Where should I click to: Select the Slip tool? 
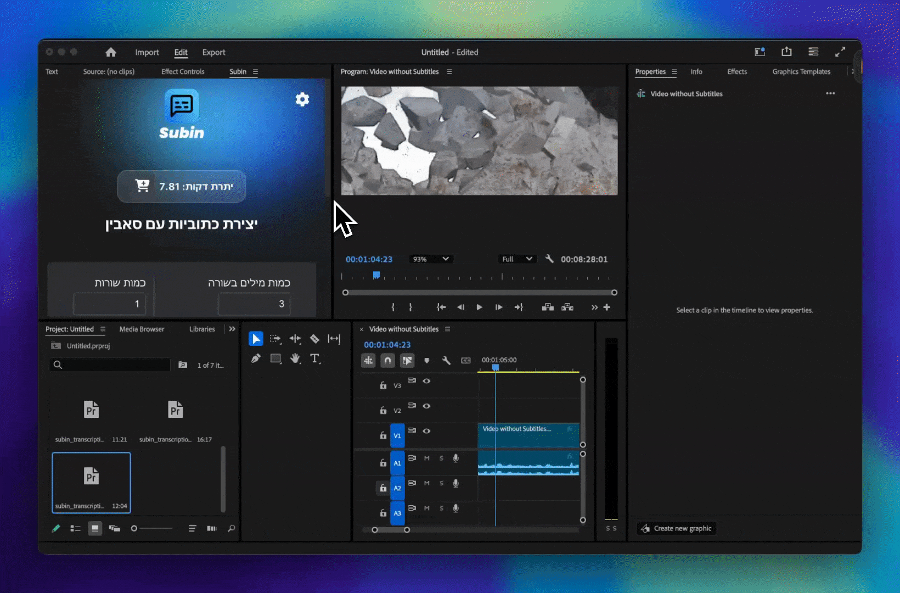[334, 339]
